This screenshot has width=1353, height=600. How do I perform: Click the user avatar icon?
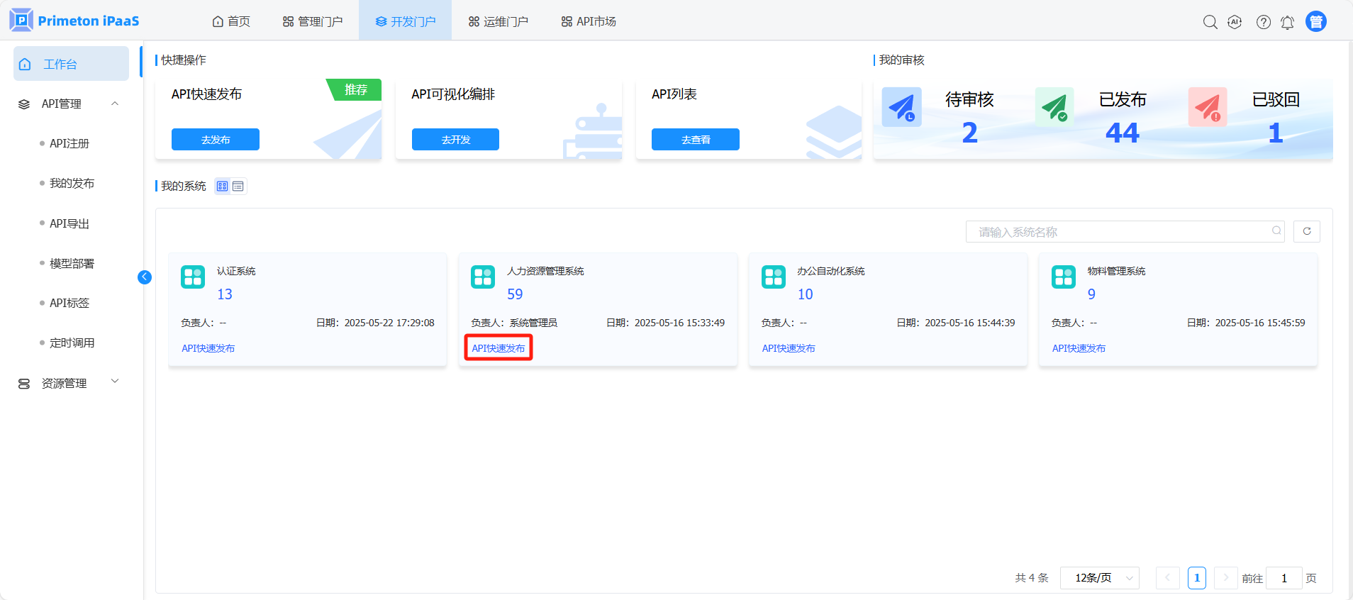pyautogui.click(x=1315, y=22)
